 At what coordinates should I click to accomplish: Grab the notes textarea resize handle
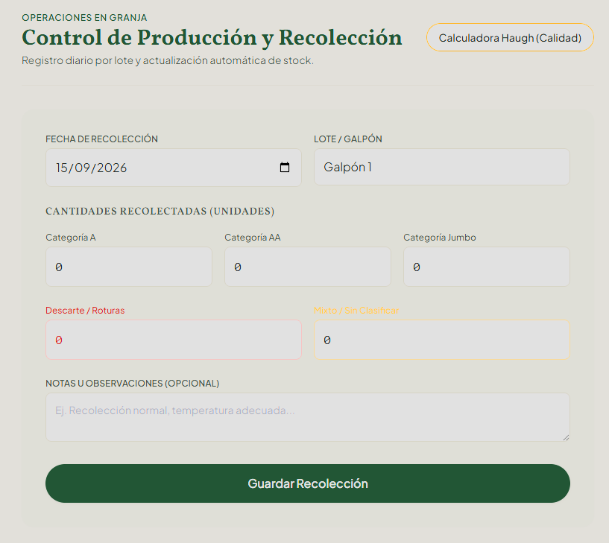click(x=566, y=437)
